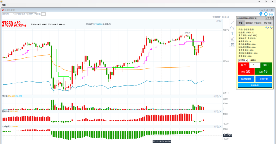
Task: Select the fan lines drawing tool
Action: [x=232, y=39]
